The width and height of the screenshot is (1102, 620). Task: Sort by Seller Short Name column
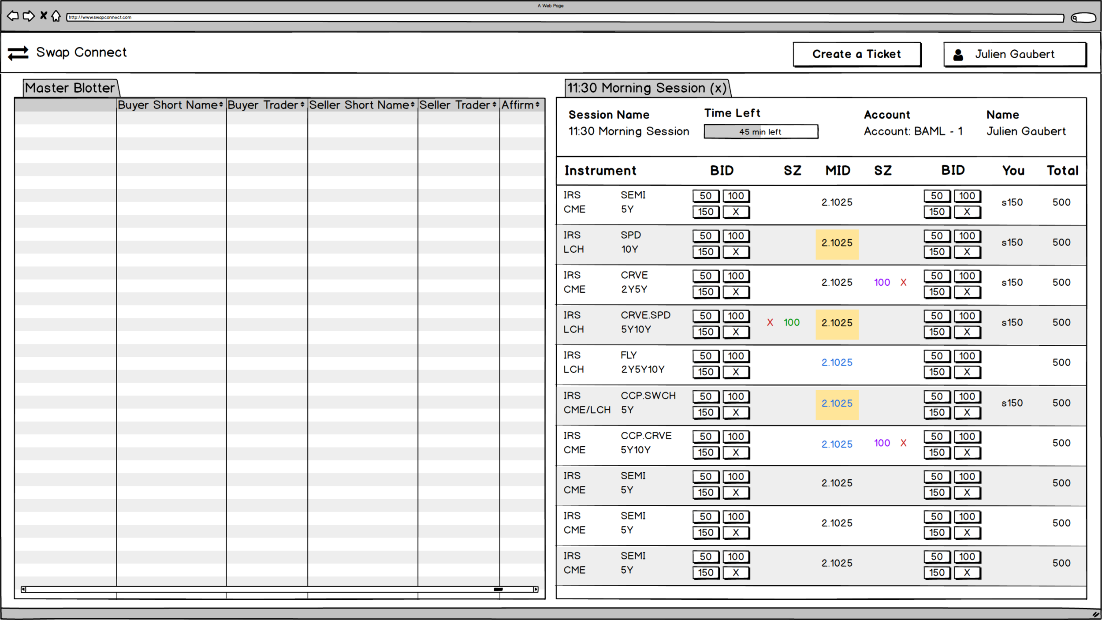[x=362, y=105]
